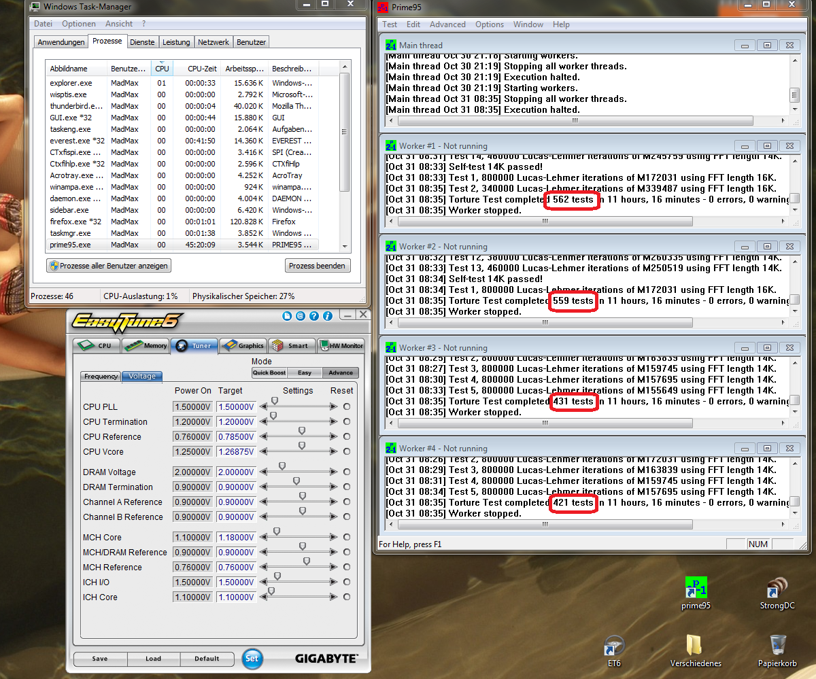Select the firefox.exe *32 process row

tap(182, 222)
